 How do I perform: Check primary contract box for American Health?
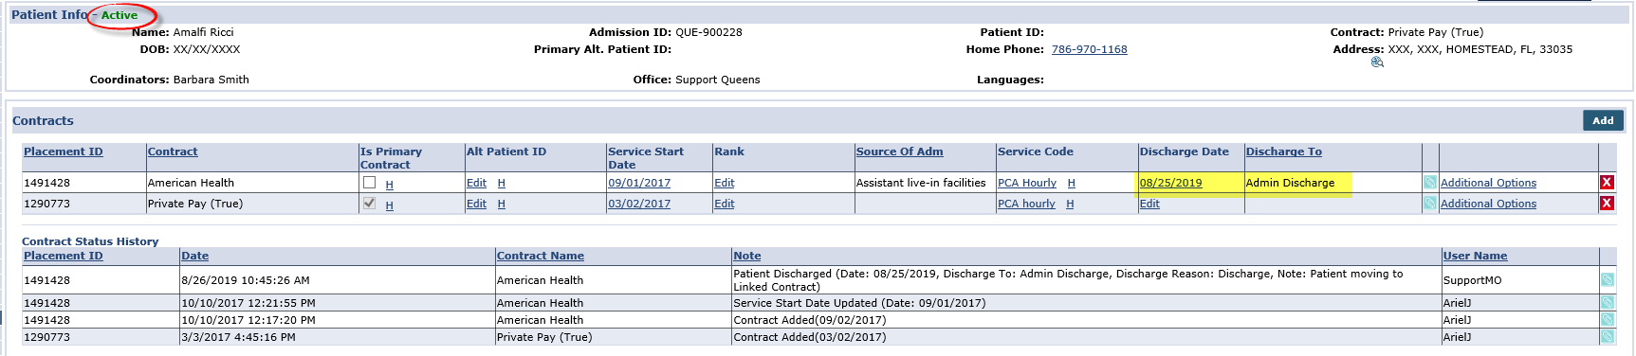click(369, 182)
